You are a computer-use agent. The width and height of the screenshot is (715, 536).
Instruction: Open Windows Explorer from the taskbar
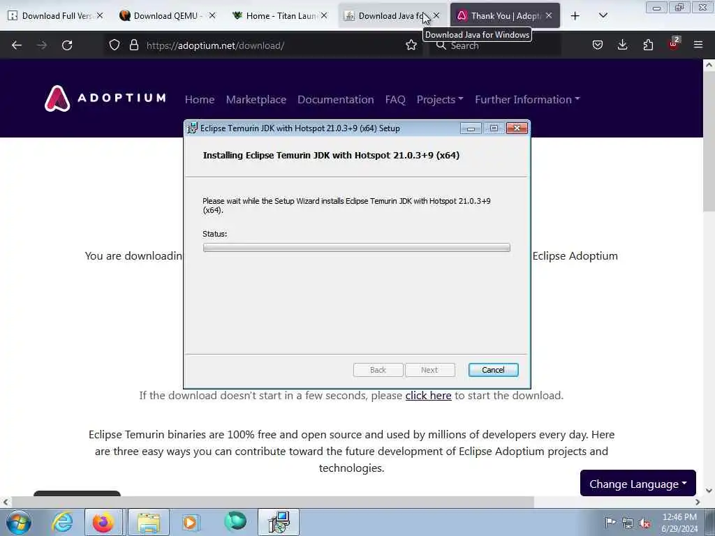pos(149,522)
